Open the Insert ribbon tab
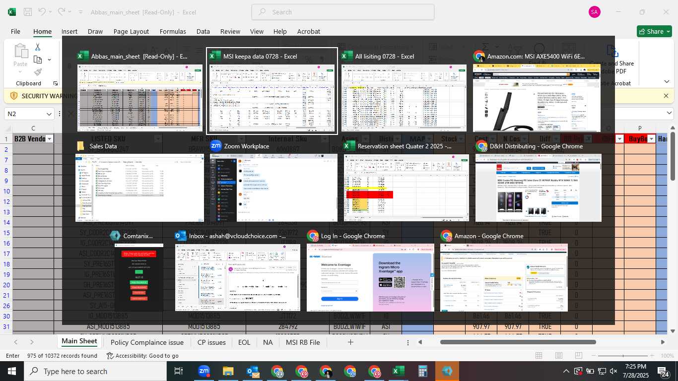The image size is (678, 381). pyautogui.click(x=69, y=31)
